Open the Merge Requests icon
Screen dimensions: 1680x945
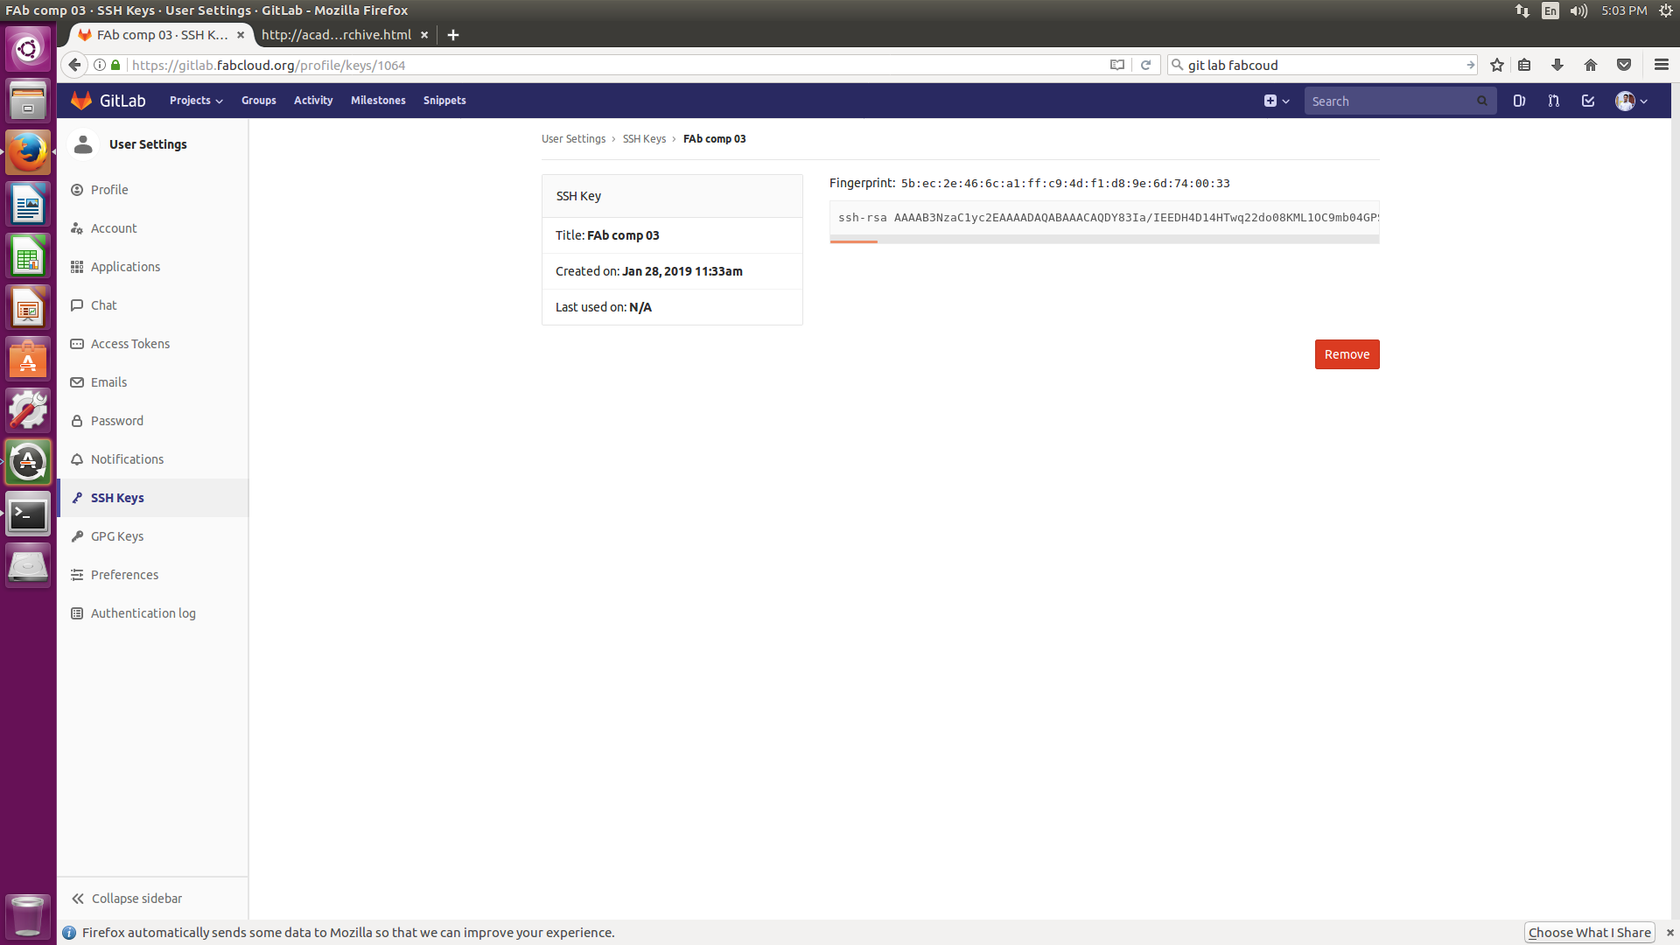point(1553,101)
